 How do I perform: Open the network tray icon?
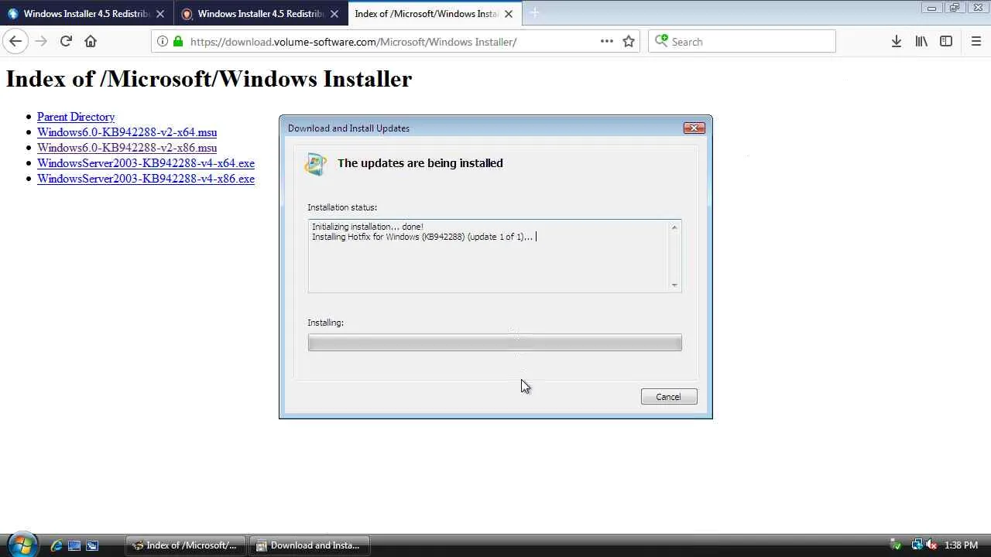[x=917, y=545]
